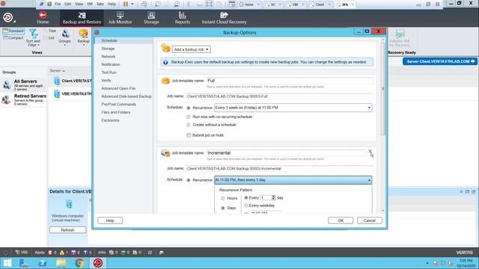This screenshot has width=479, height=269.
Task: Open the VMware VM menu
Action: click(x=90, y=4)
